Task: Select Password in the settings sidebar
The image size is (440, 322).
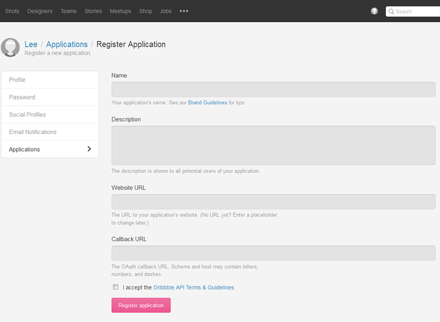Action: (x=50, y=97)
